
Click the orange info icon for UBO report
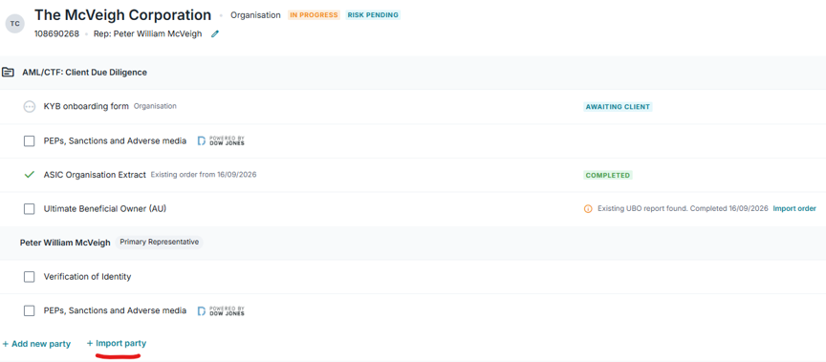[588, 209]
